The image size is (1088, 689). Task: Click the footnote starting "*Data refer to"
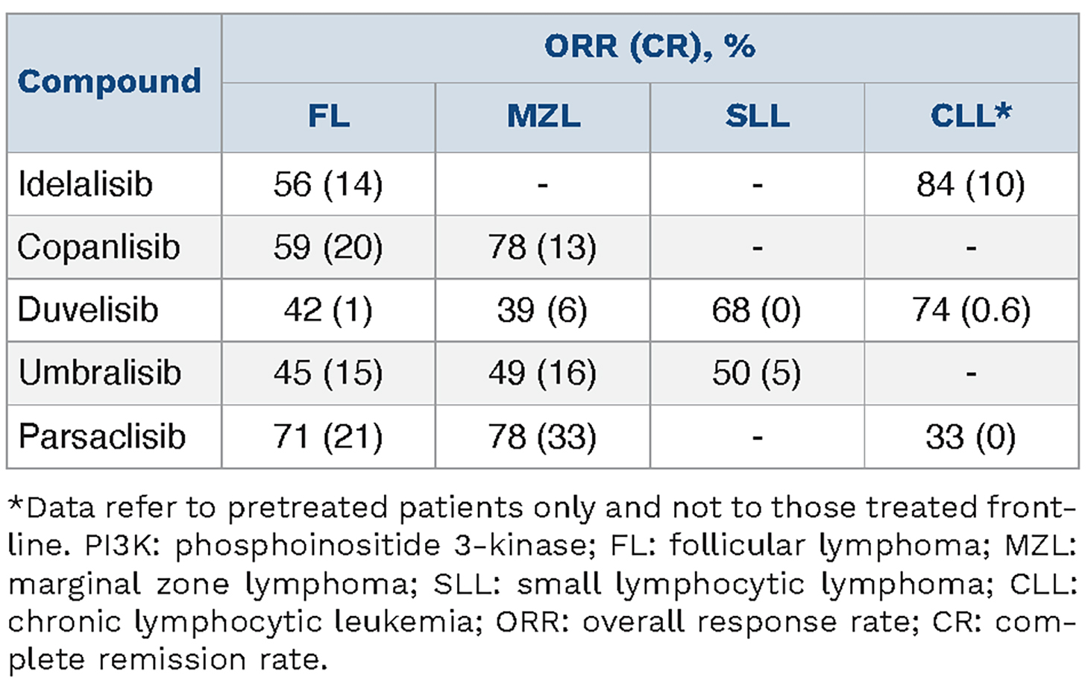pos(543,583)
